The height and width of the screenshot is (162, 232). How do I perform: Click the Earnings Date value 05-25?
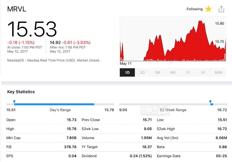point(222,156)
